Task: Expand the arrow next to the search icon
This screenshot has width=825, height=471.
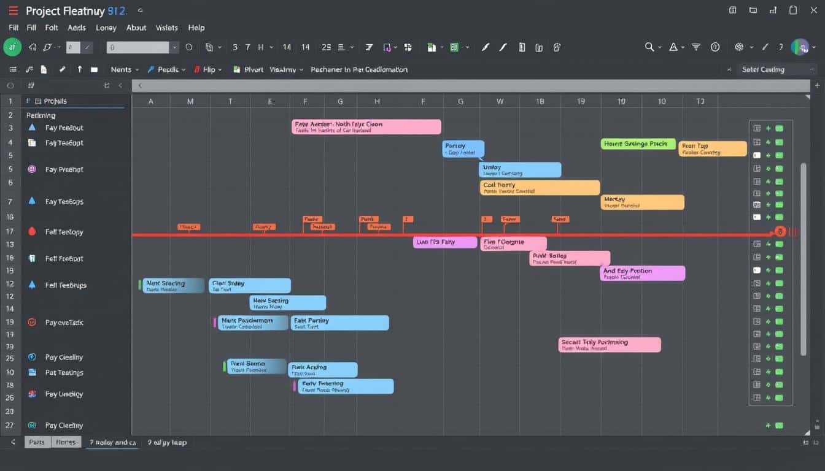Action: click(x=660, y=47)
